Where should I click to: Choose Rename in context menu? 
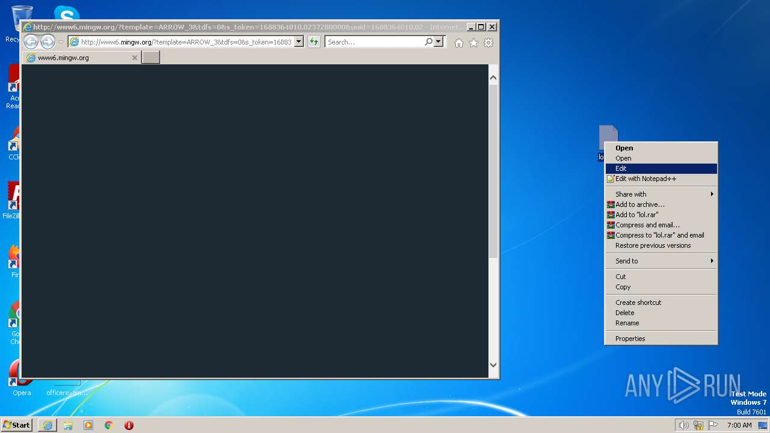coord(661,323)
